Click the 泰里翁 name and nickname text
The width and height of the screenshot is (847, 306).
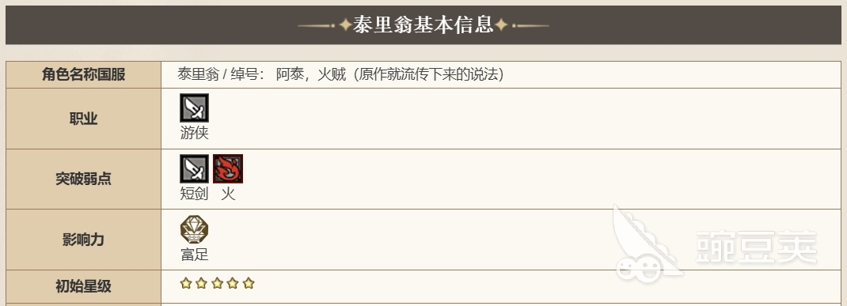coord(340,74)
